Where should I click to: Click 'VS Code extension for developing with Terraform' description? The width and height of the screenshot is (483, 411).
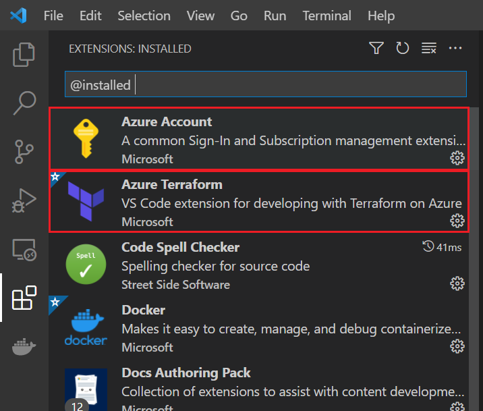[x=291, y=203]
